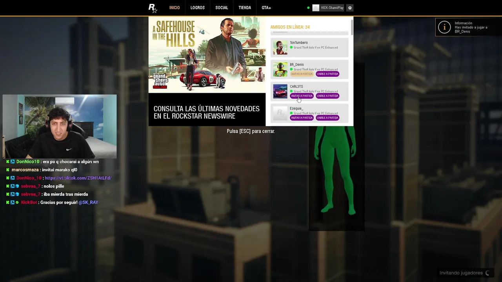Image resolution: width=502 pixels, height=282 pixels.
Task: Click Unirse a Partida for BR_Denis
Action: coord(327,74)
